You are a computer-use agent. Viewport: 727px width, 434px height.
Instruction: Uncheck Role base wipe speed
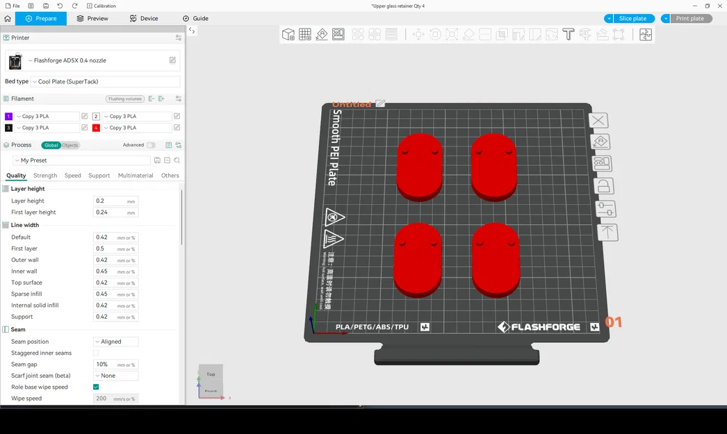pos(96,387)
